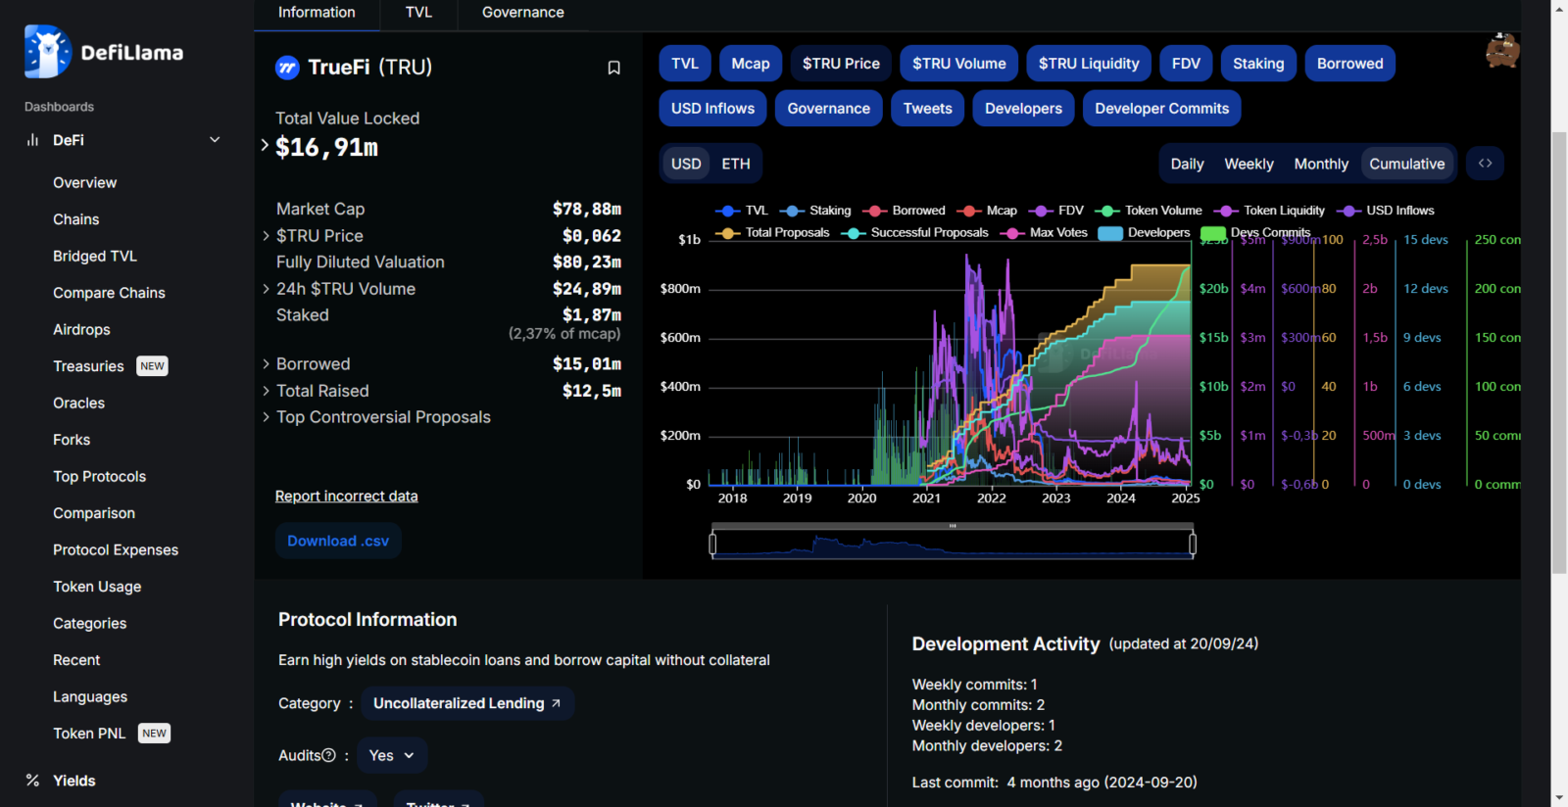The width and height of the screenshot is (1568, 807).
Task: Toggle Developers legend entry
Action: click(x=1144, y=233)
